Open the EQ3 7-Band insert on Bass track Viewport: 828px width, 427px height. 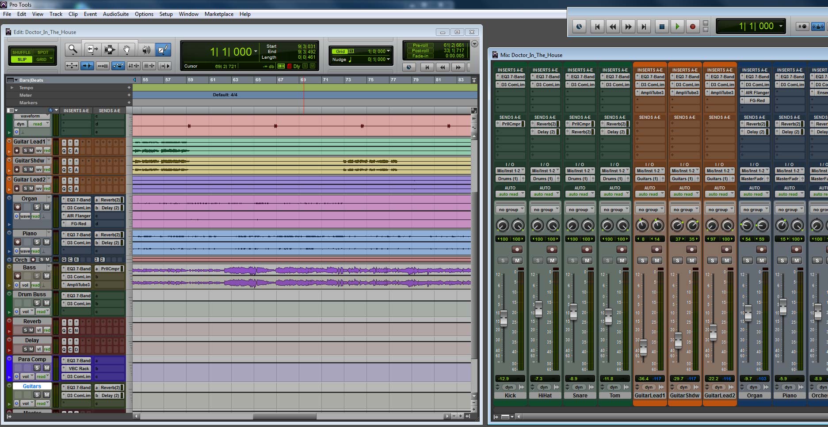(x=78, y=268)
